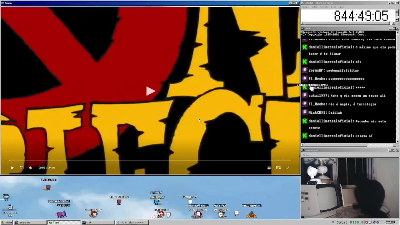Select the Game taskbar button
400x225 pixels.
[x=64, y=222]
